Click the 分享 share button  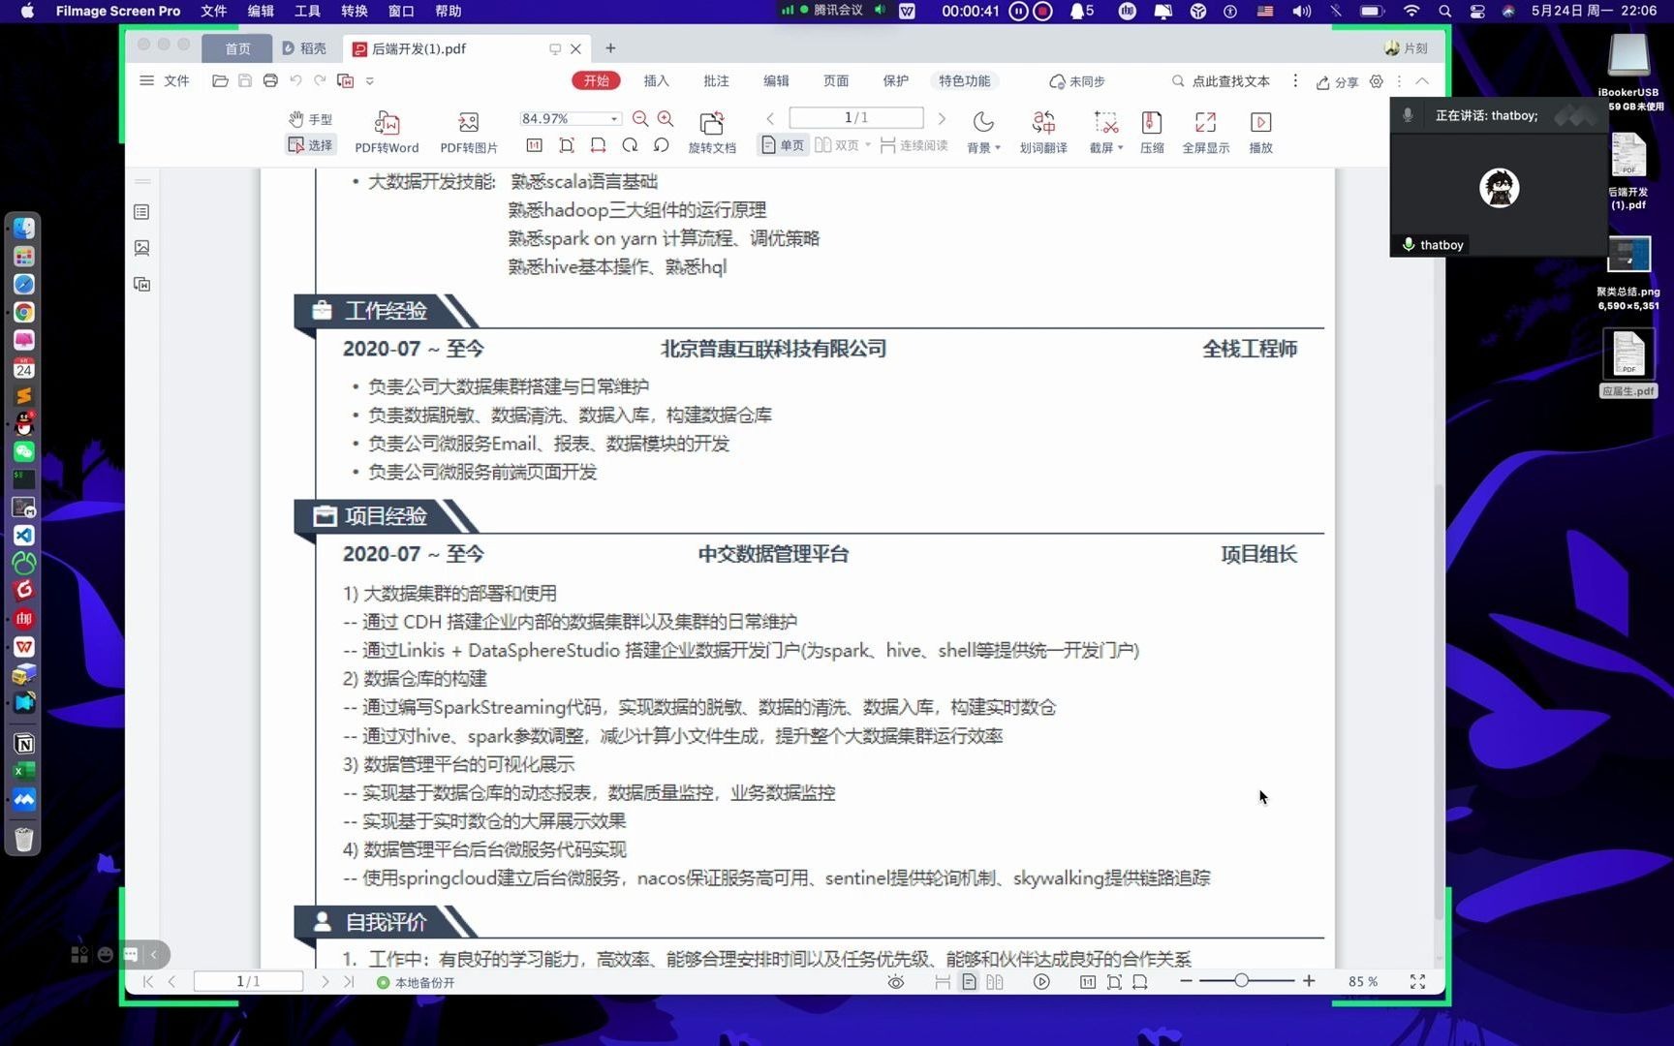(1337, 82)
